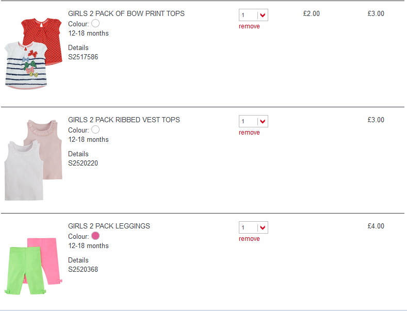Remove Girls 2 Pack Ribbed Vest Tops
This screenshot has height=311, width=407.
tap(249, 133)
